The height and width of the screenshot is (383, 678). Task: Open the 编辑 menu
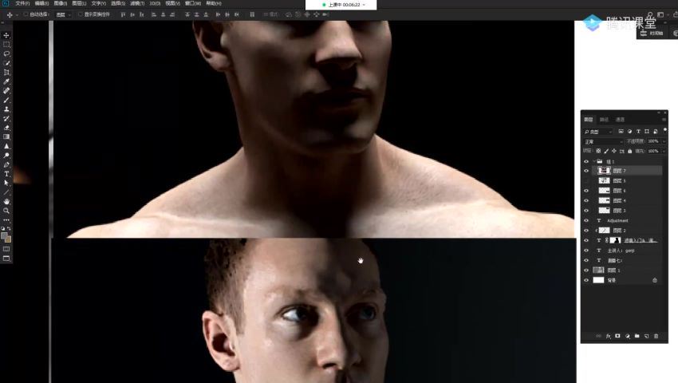tap(41, 3)
